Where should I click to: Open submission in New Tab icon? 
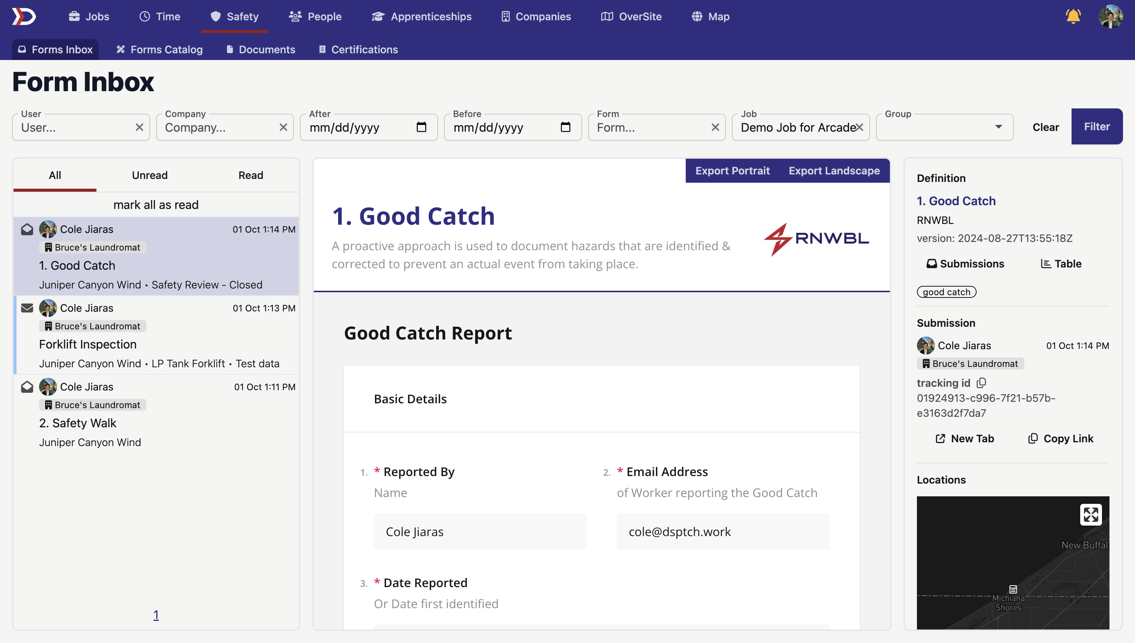click(941, 438)
